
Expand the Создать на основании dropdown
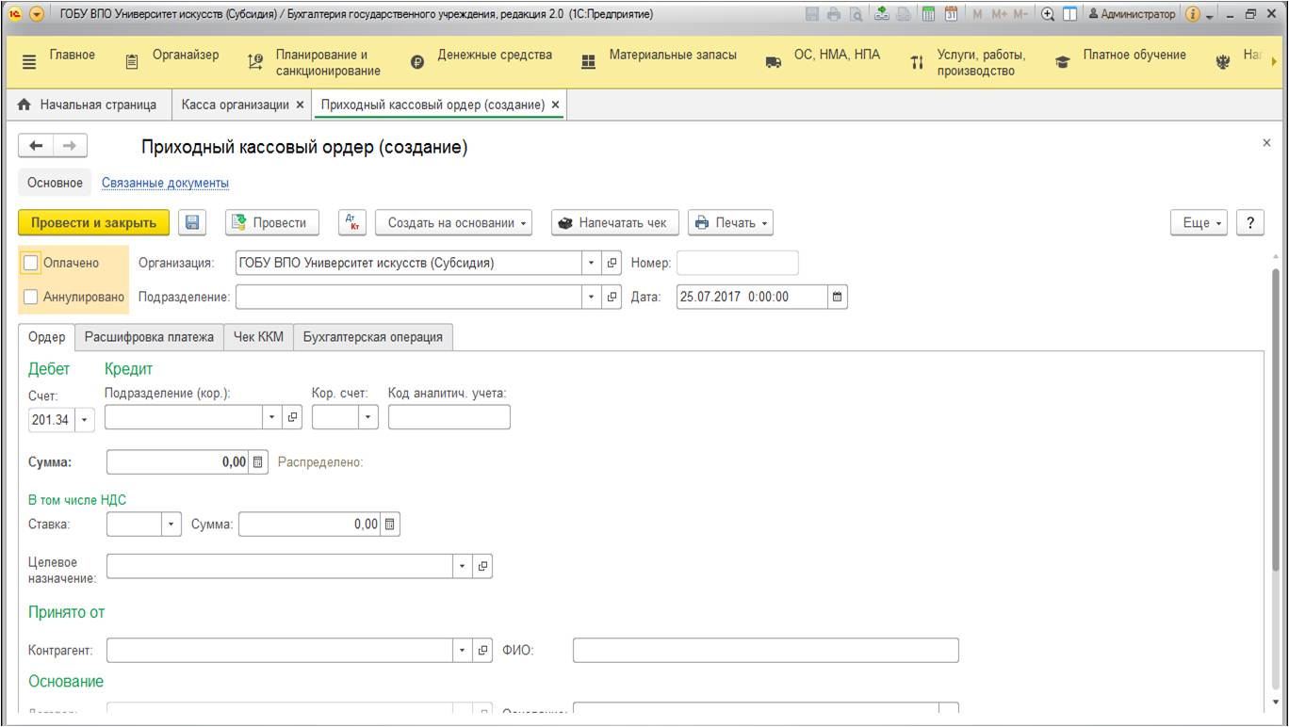click(x=454, y=223)
